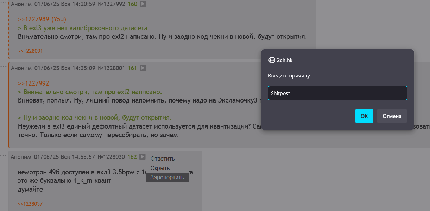Click the timestamp 01/06/25 Вск 14:55:57

click(65, 156)
